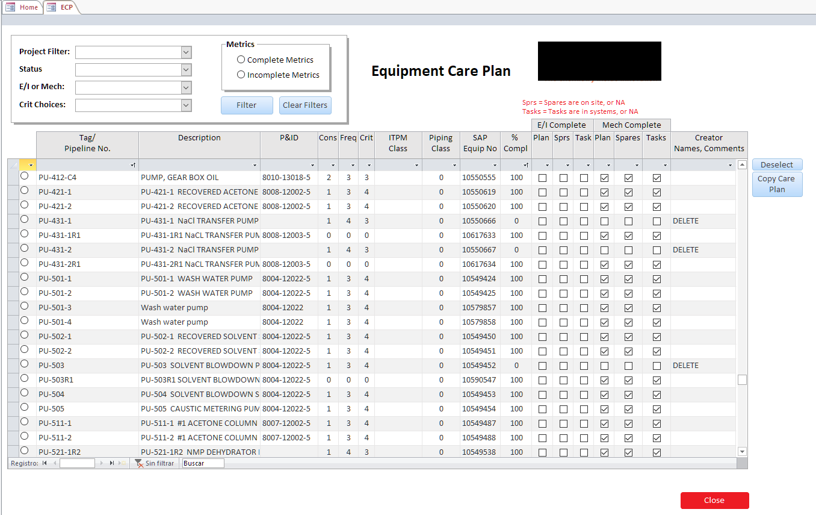Click the Filter button
Image resolution: width=816 pixels, height=515 pixels.
pos(247,105)
